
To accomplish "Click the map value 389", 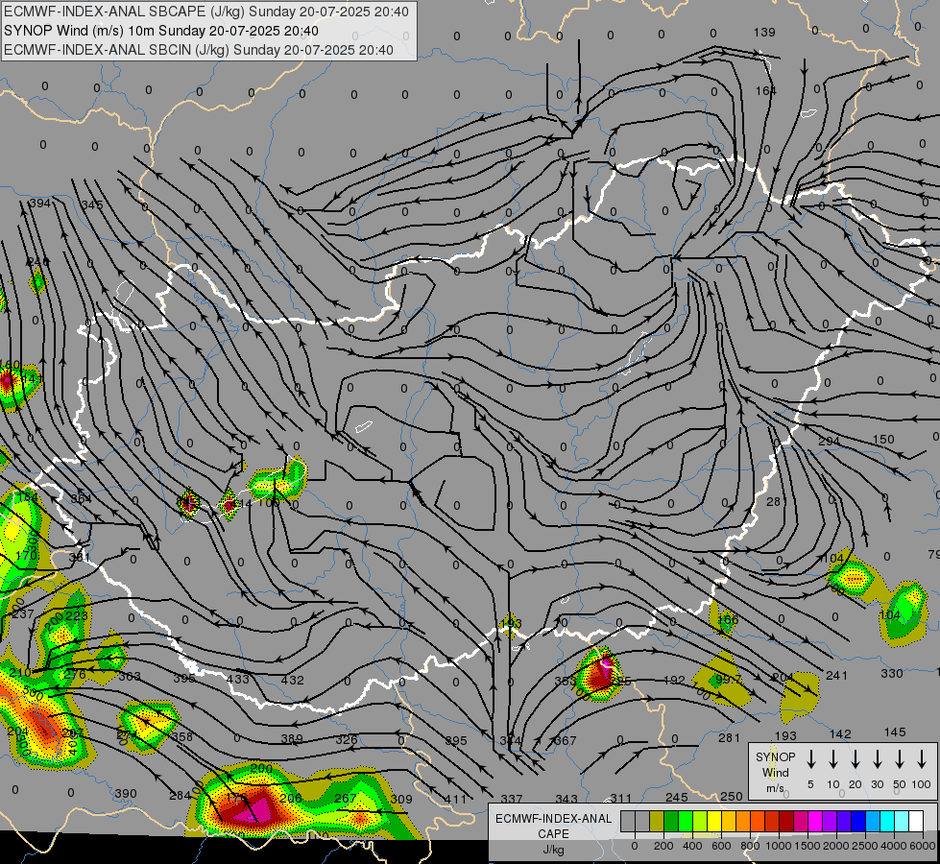I will (x=292, y=738).
